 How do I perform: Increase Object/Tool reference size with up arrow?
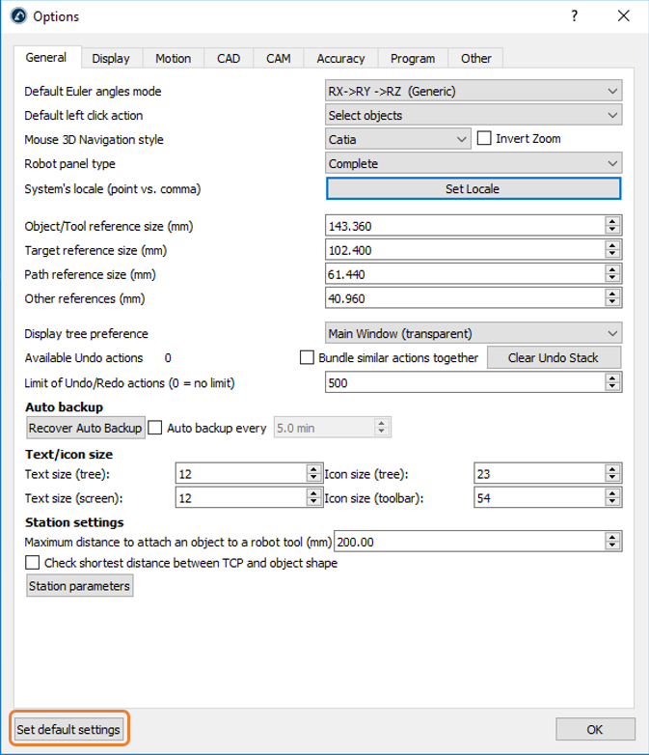[x=612, y=222]
